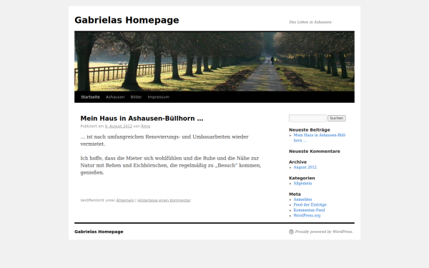This screenshot has width=429, height=268.
Task: Visit the WordPress.org link
Action: click(307, 216)
